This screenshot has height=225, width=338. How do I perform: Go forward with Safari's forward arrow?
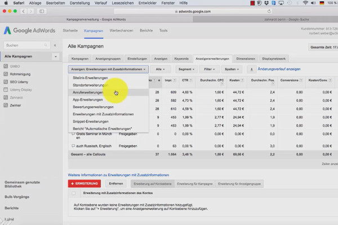pyautogui.click(x=30, y=11)
